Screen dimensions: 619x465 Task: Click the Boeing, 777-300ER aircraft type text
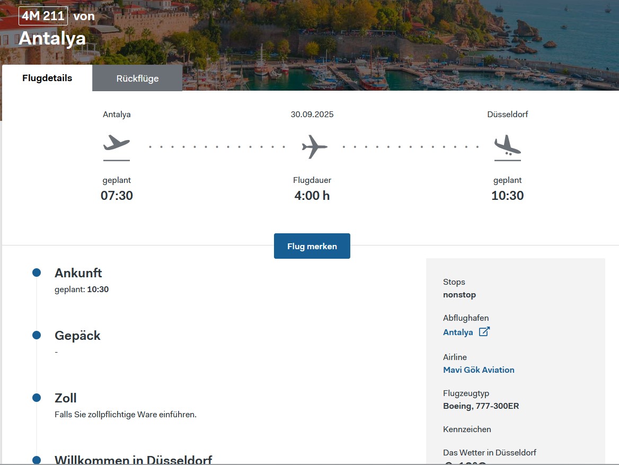tap(481, 406)
